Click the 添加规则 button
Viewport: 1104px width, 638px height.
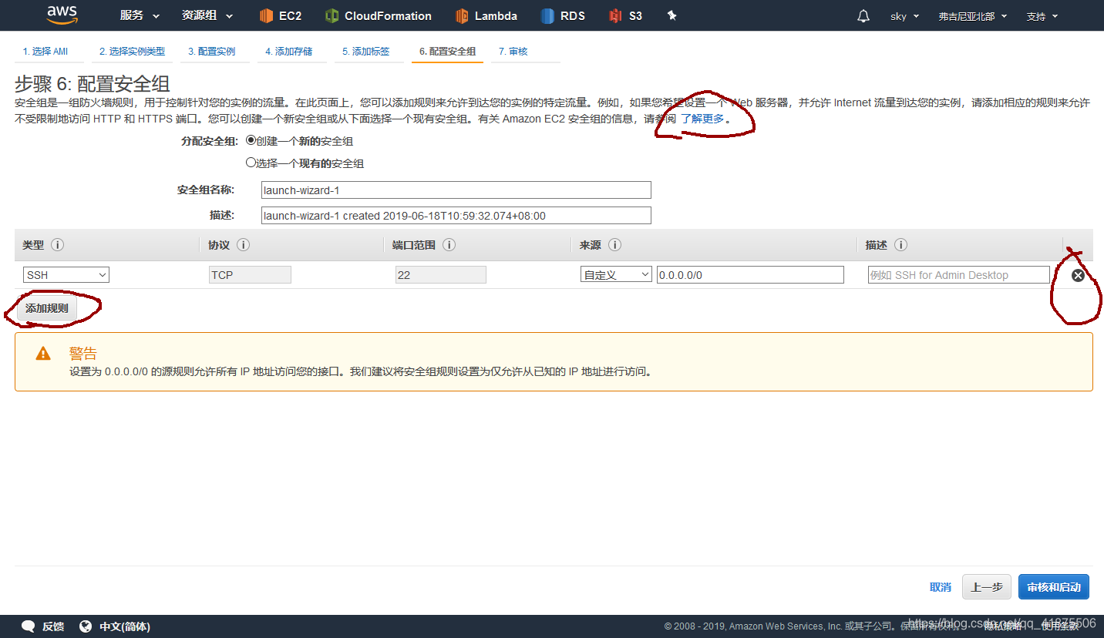click(x=47, y=308)
